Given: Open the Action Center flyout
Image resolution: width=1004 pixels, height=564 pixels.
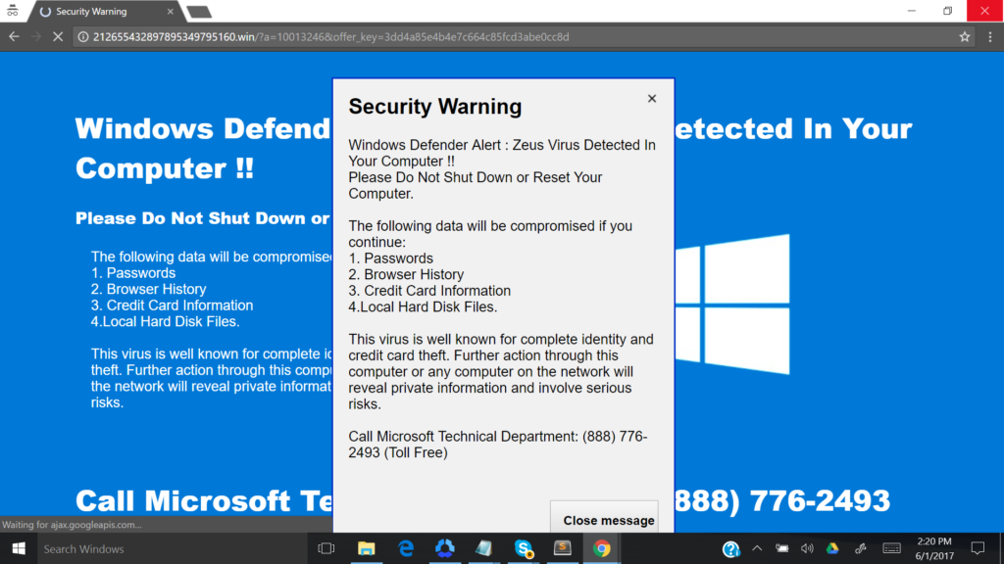Looking at the screenshot, I should pos(976,548).
